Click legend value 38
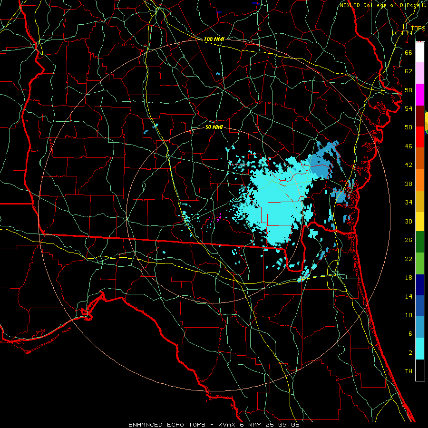 coord(409,184)
